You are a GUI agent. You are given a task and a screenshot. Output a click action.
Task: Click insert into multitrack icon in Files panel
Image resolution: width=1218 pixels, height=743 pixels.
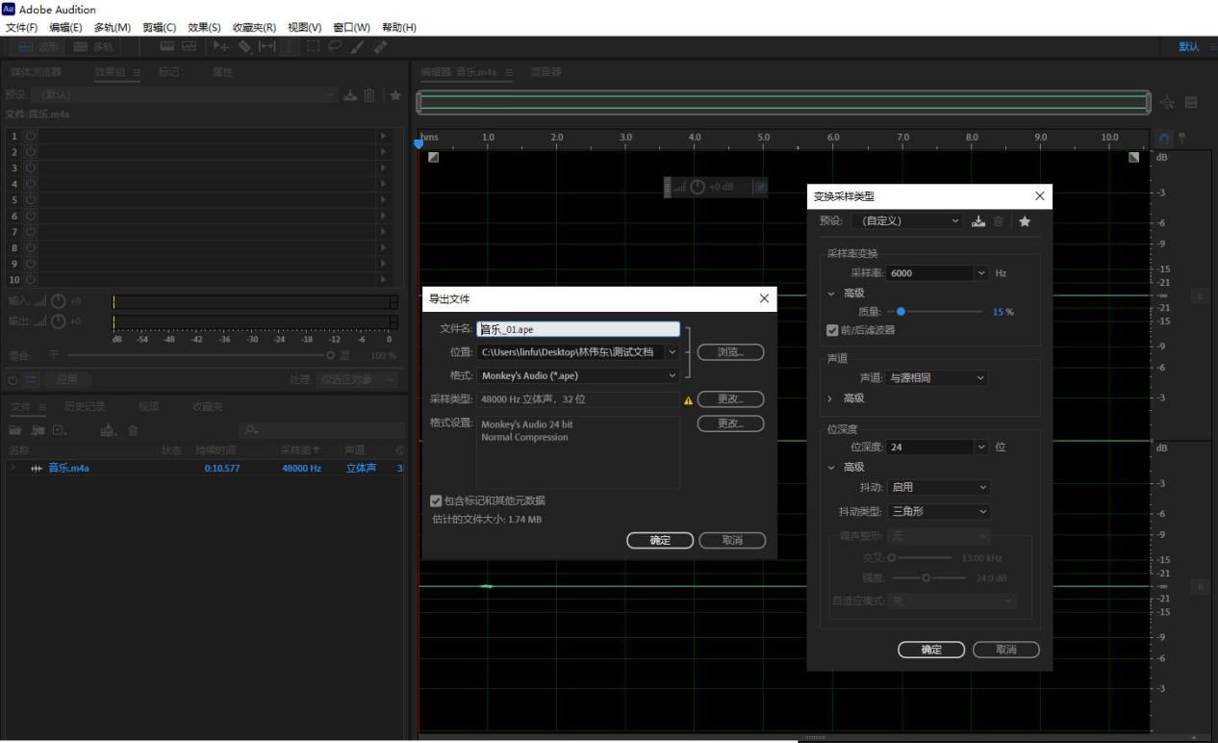click(x=108, y=432)
